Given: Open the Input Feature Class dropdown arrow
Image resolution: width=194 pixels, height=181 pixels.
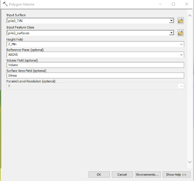Looking at the screenshot, I should coord(172,33).
